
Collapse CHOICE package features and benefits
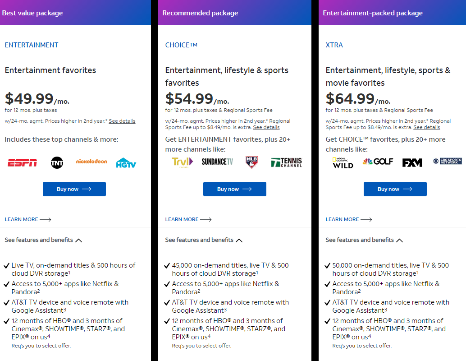[204, 240]
